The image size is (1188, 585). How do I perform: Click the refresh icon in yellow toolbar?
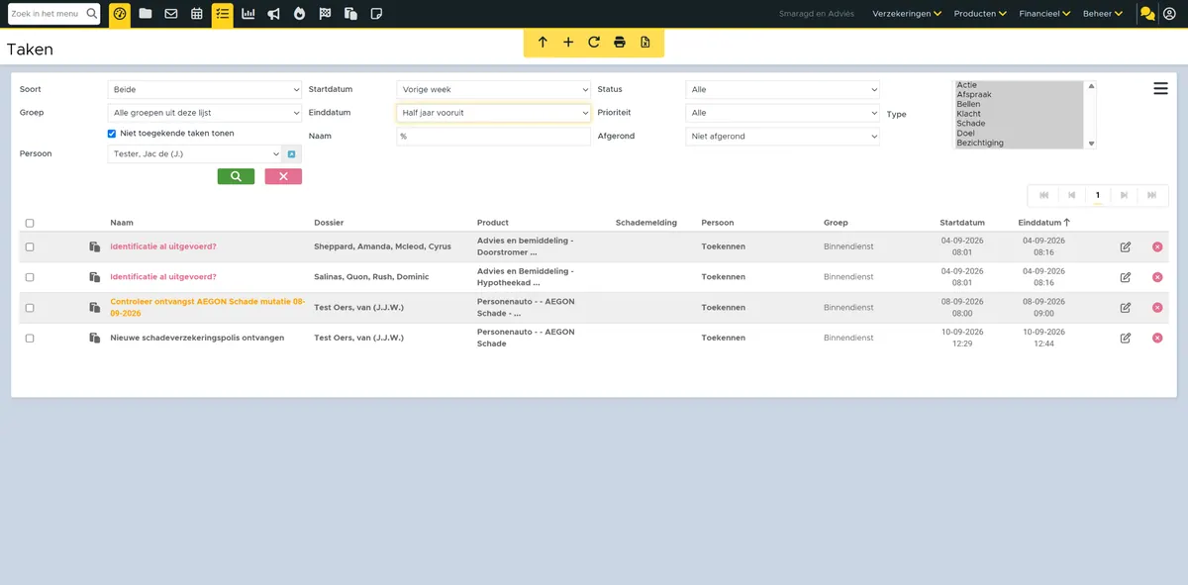594,43
